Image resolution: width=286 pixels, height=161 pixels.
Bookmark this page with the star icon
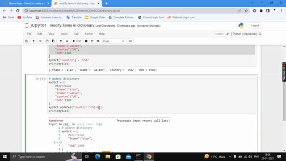246,11
